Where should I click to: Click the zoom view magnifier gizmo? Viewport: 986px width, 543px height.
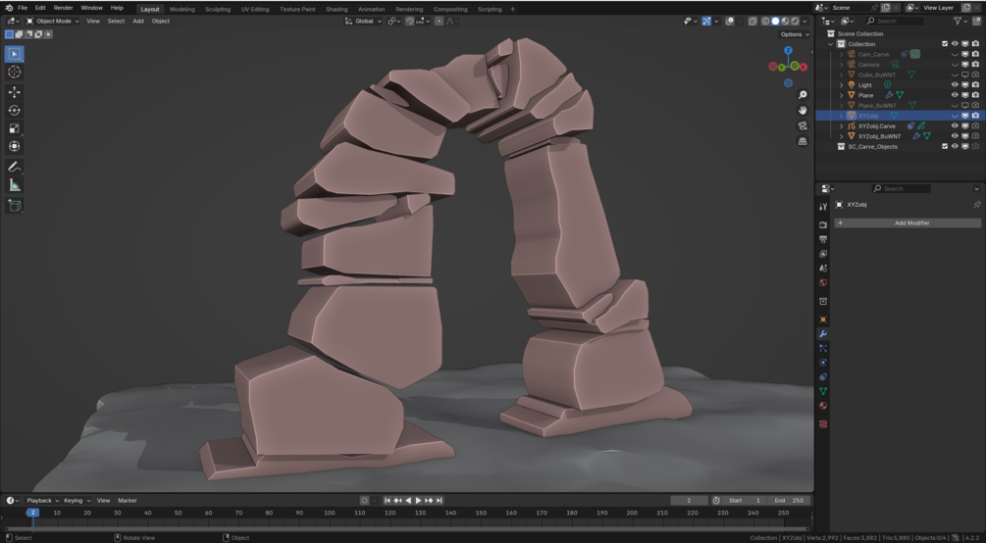point(803,95)
